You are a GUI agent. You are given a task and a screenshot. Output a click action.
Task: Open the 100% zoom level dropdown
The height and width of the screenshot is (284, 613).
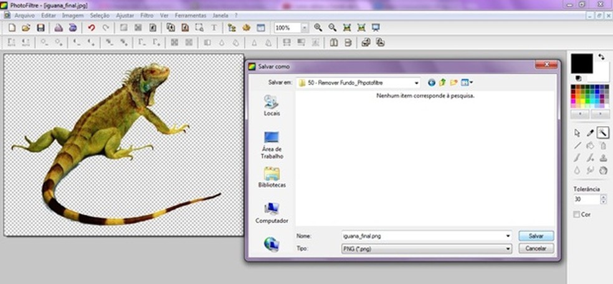305,28
